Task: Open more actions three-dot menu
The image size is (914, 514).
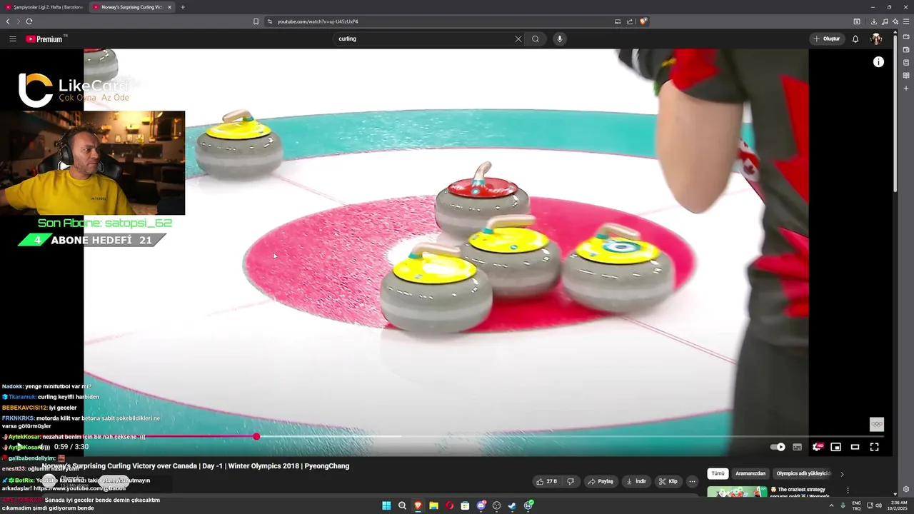Action: tap(692, 481)
